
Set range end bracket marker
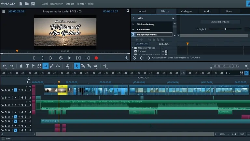coord(43,58)
